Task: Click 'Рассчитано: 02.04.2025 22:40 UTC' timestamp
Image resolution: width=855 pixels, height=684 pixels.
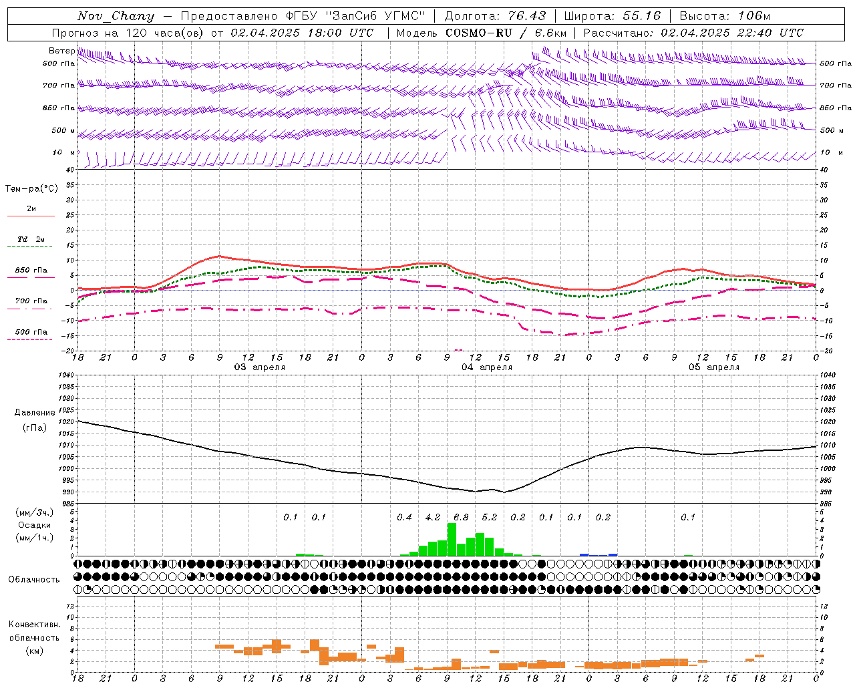Action: (693, 33)
